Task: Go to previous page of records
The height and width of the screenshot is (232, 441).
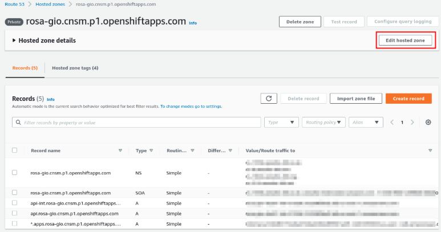Action: (x=392, y=122)
